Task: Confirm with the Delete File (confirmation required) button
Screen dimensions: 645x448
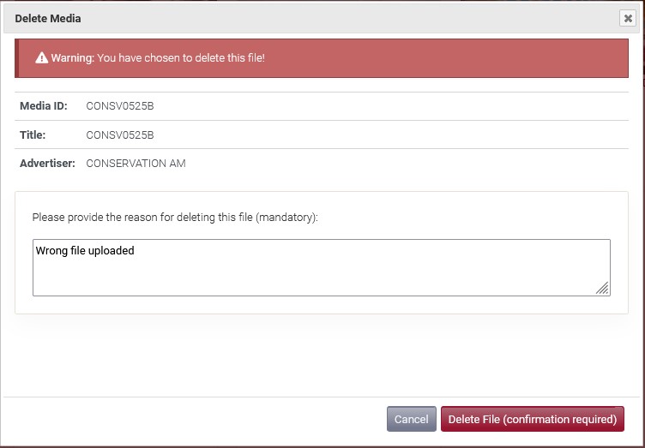Action: 533,419
